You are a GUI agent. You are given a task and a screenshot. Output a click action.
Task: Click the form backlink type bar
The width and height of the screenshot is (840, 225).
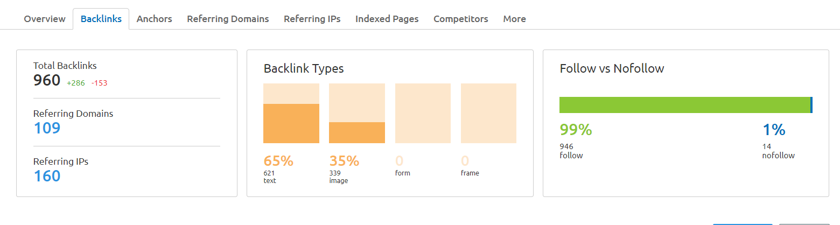click(423, 113)
